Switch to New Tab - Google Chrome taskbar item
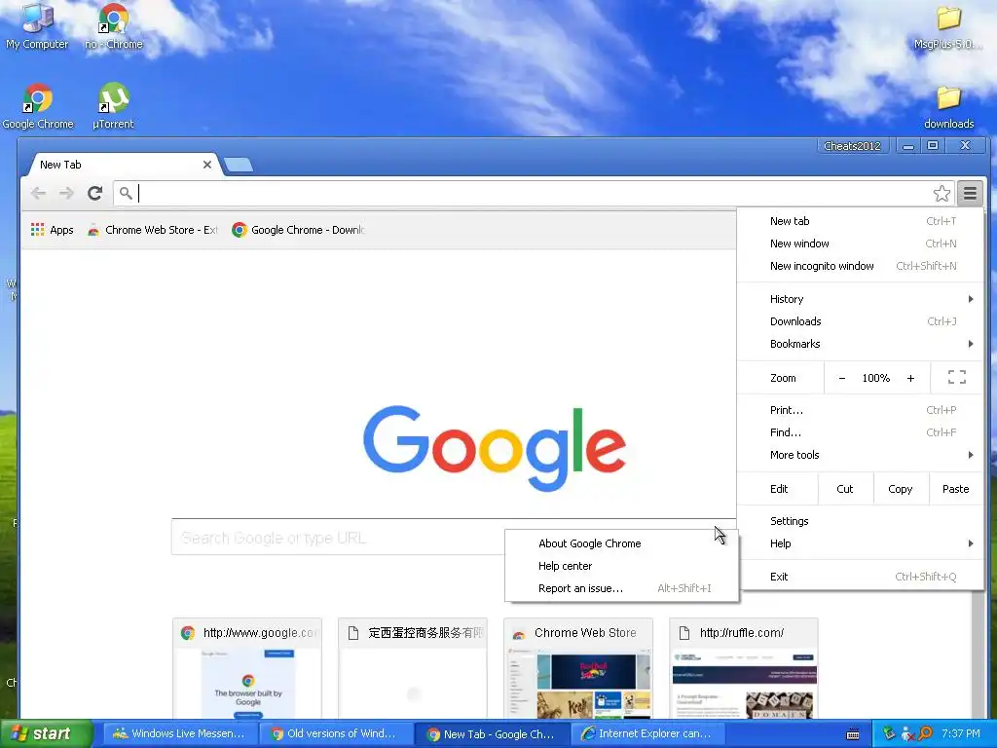Image resolution: width=997 pixels, height=748 pixels. [492, 733]
